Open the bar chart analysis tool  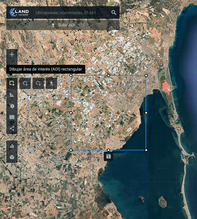click(x=12, y=146)
